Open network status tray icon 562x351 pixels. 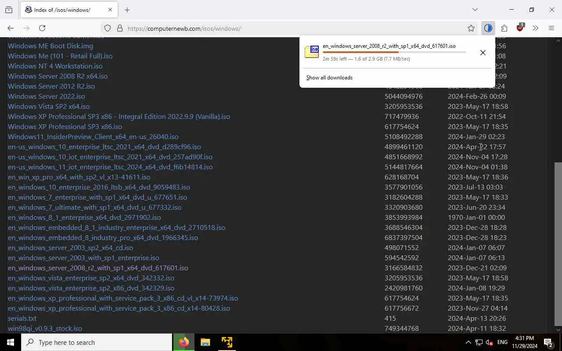point(479,342)
